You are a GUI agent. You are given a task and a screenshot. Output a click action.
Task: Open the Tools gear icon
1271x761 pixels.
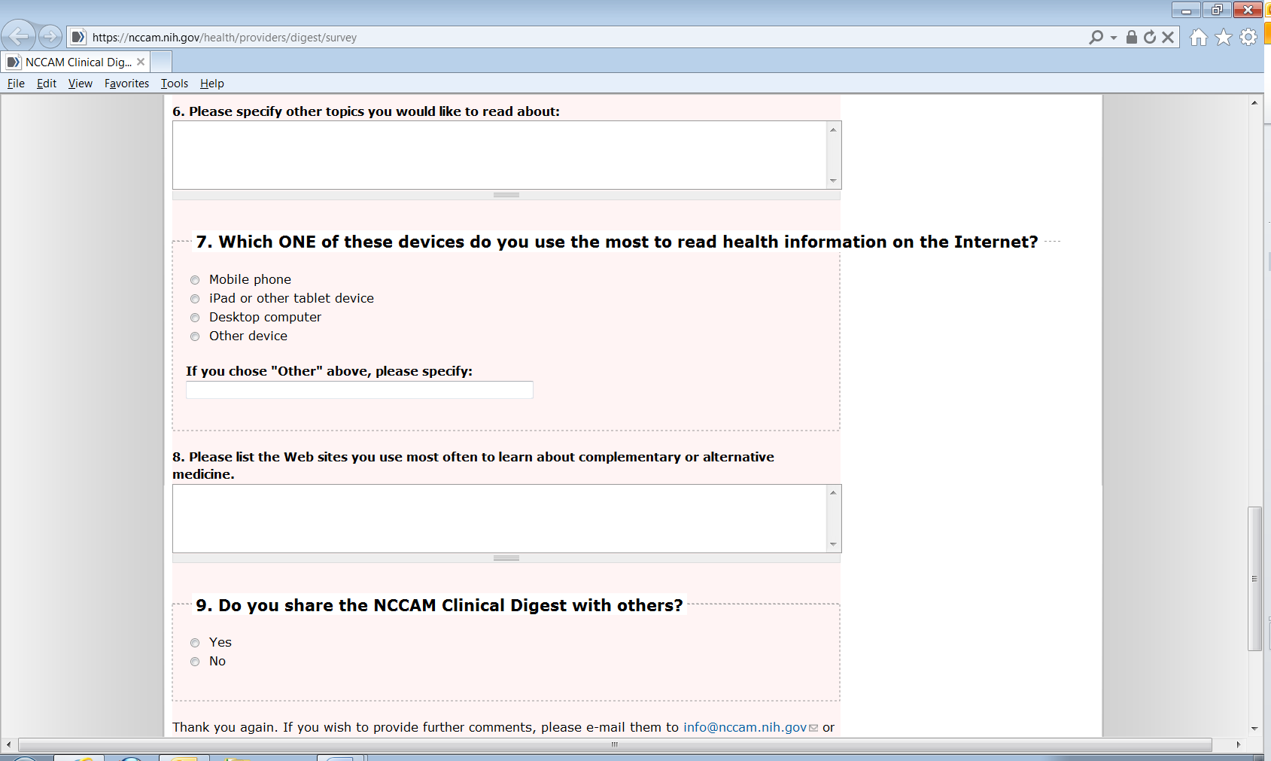click(1248, 37)
